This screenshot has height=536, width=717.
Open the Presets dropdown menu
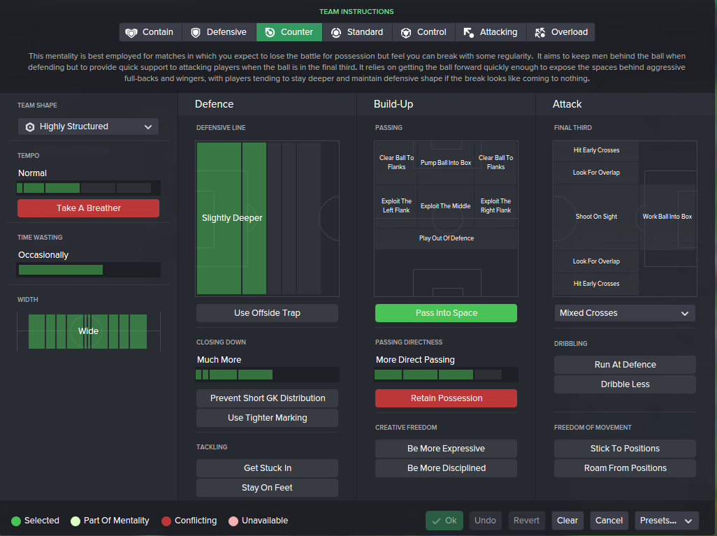tap(666, 521)
